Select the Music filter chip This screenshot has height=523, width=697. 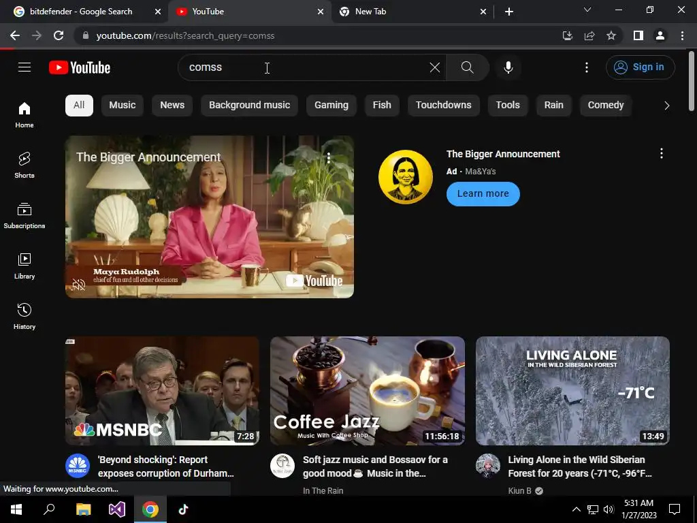click(x=123, y=106)
